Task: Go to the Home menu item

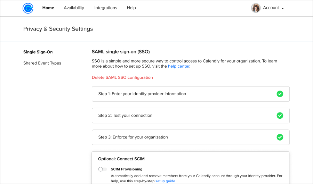Action: coord(48,8)
